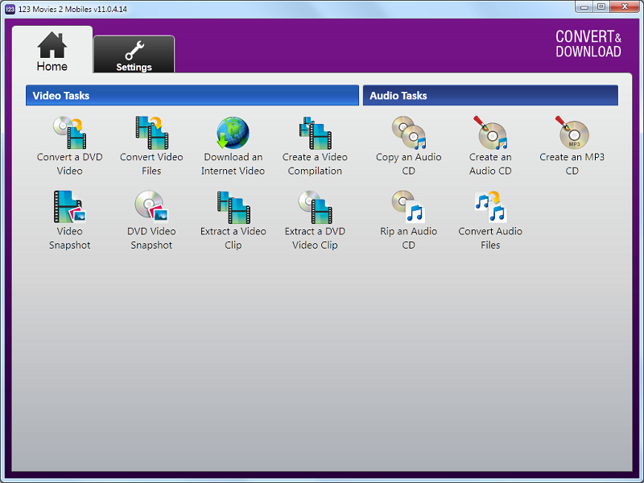Start Create a Video Compilation task
644x483 pixels.
tap(315, 134)
